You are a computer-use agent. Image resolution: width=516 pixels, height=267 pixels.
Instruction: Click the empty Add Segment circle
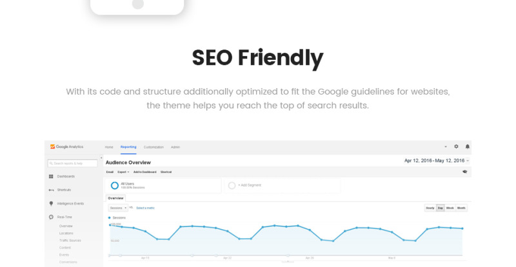232,185
